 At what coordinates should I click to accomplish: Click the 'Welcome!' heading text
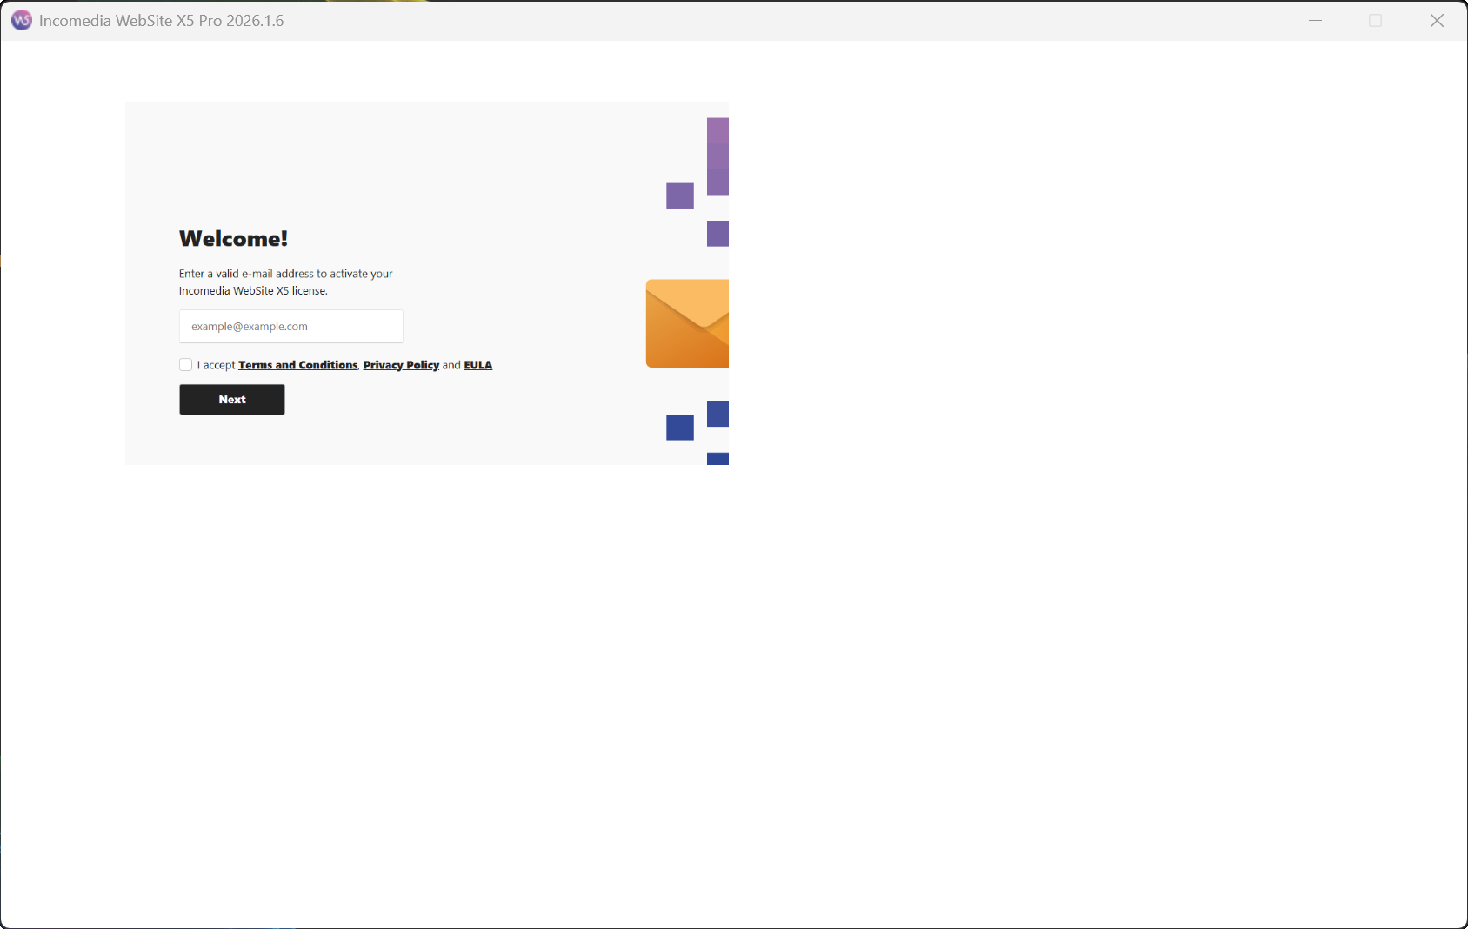point(233,239)
